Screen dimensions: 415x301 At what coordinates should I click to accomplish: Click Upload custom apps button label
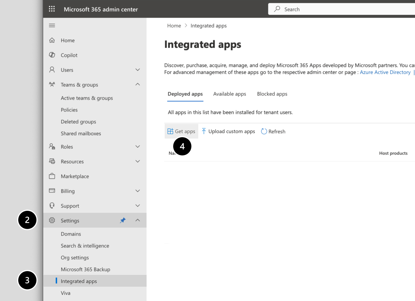pos(232,131)
